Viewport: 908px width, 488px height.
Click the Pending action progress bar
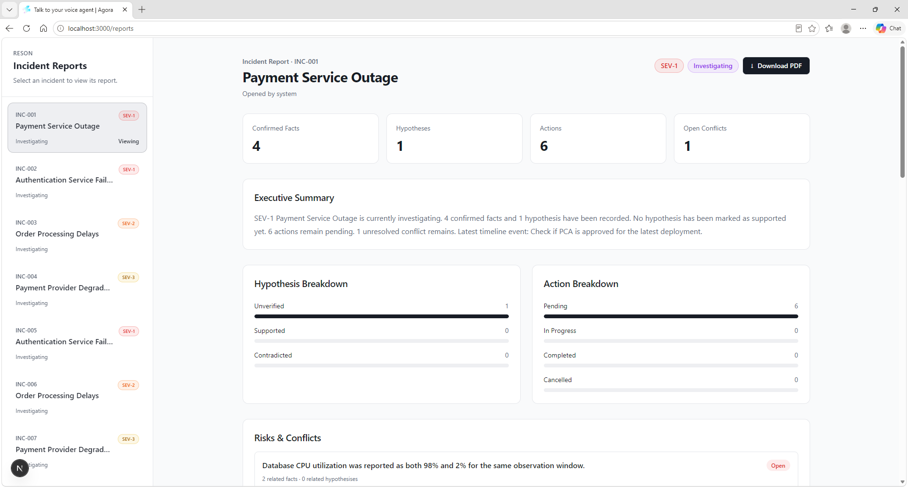point(671,316)
